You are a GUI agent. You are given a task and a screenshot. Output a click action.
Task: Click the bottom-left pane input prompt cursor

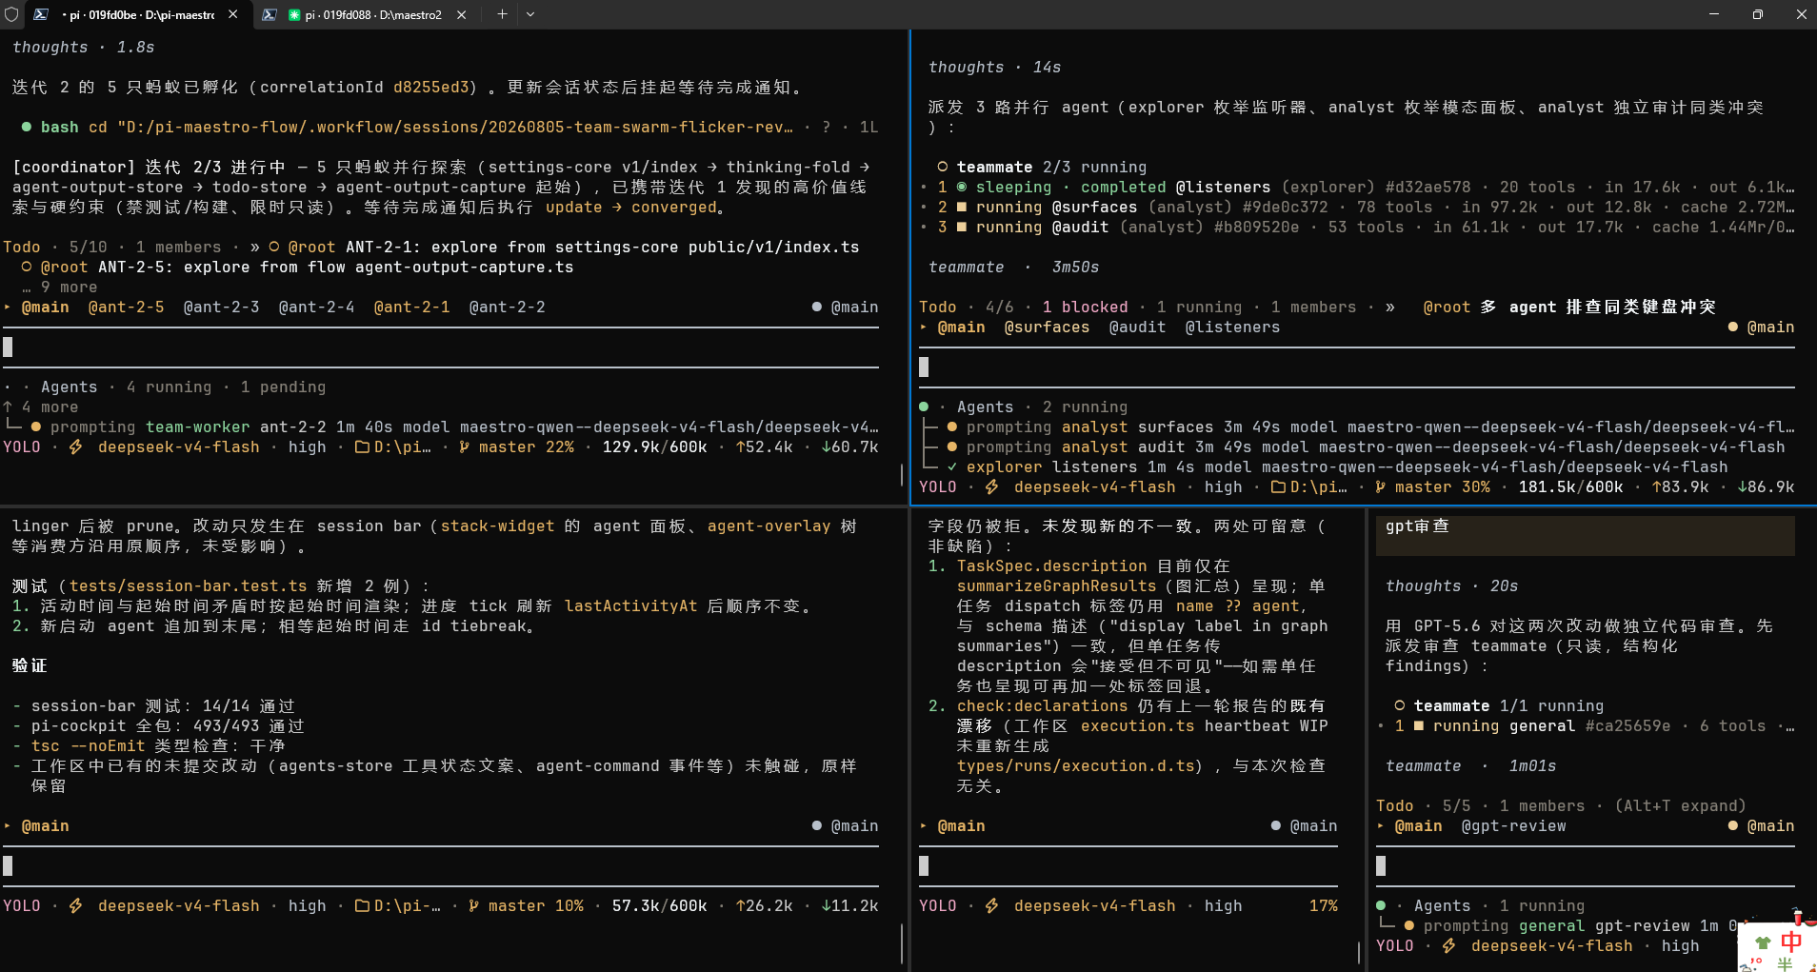8,866
